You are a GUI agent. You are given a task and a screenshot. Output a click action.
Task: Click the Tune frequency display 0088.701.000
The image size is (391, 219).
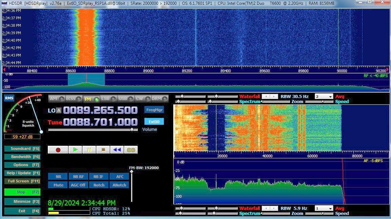coord(100,122)
